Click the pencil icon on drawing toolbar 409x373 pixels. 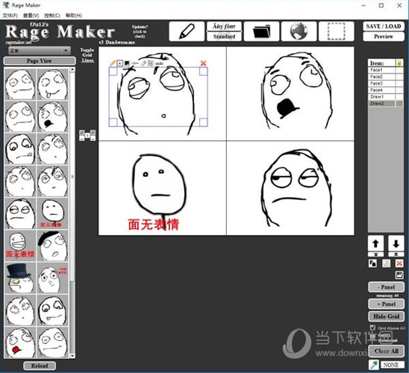click(x=113, y=63)
